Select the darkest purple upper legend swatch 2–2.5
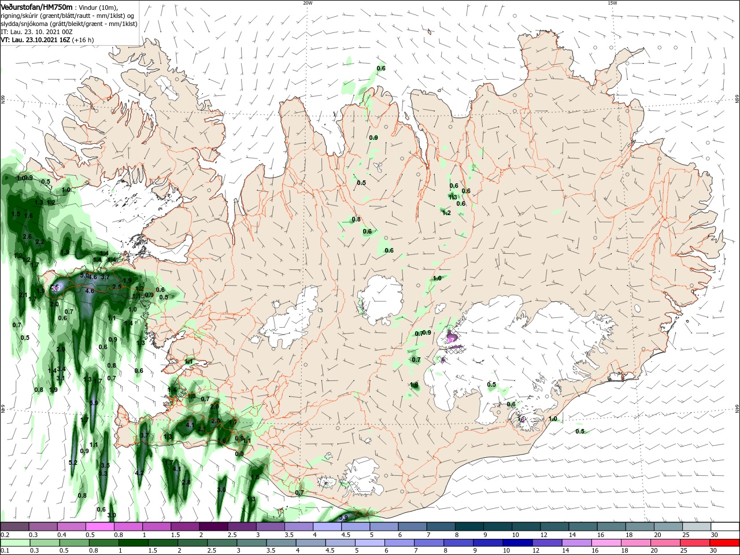 213,527
